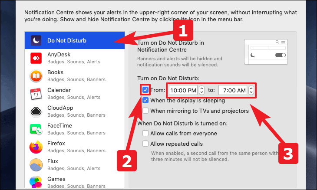Click the Flux app icon

[x=36, y=165]
